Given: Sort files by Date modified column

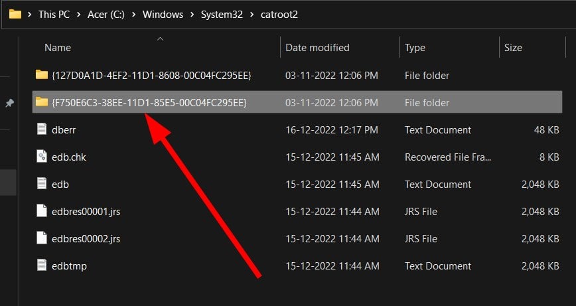Looking at the screenshot, I should tap(317, 48).
